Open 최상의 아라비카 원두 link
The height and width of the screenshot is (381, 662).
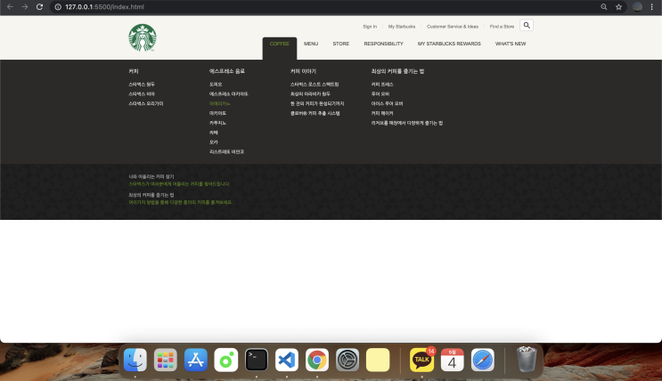click(x=310, y=94)
